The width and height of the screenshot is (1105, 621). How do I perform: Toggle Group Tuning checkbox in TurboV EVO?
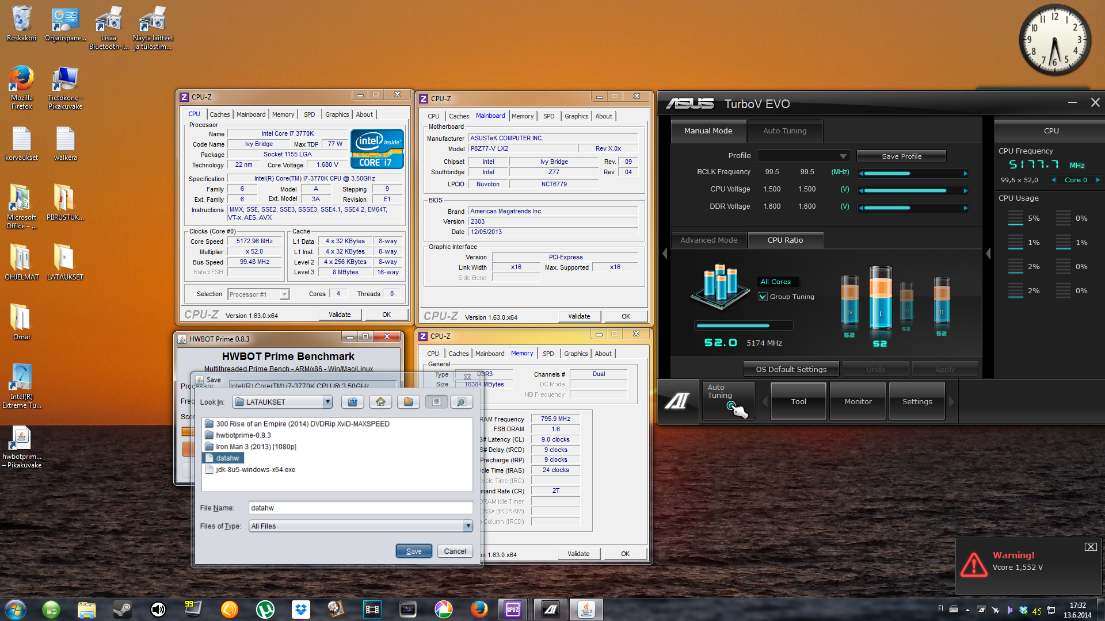(x=763, y=297)
